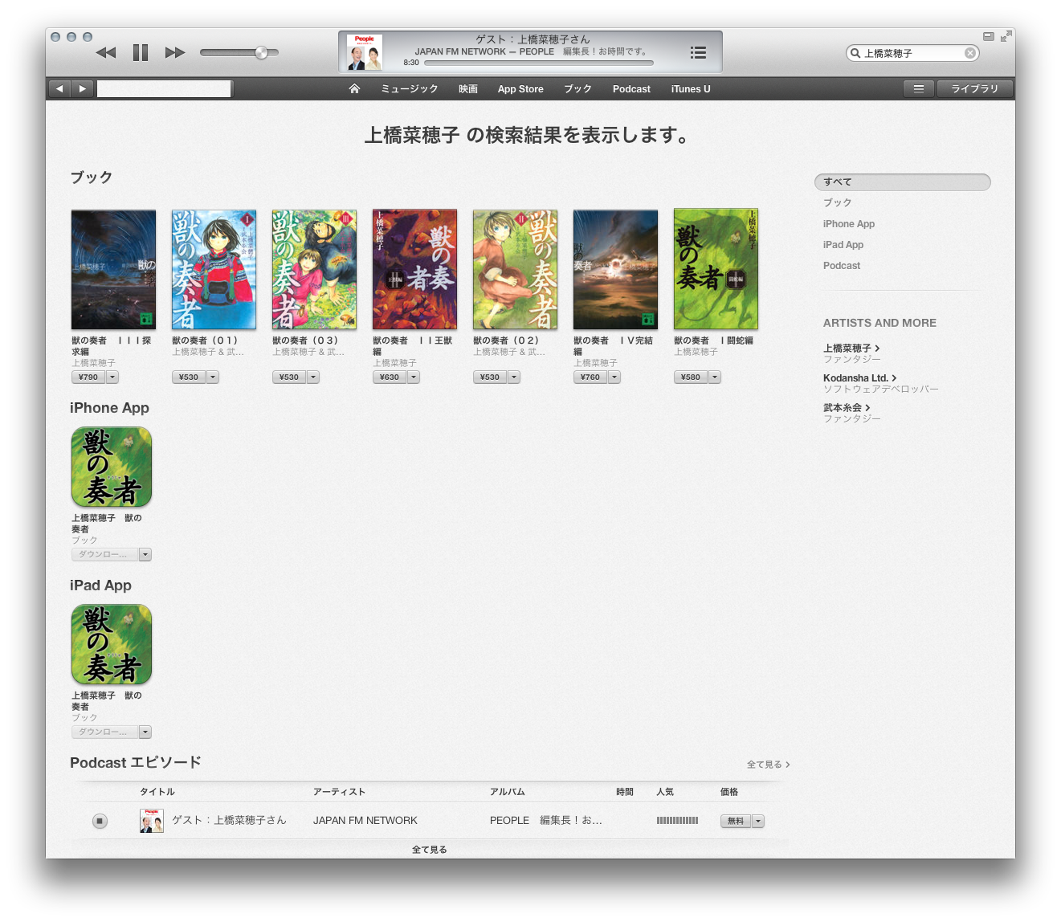
Task: Open the Podcast store tab
Action: pos(631,89)
